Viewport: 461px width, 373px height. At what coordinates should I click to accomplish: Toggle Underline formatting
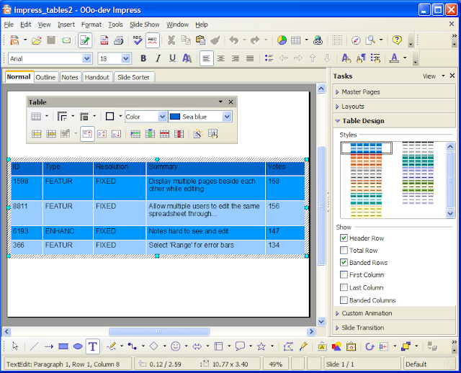pos(172,58)
